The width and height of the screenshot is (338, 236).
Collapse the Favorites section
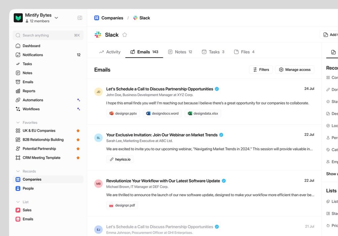pos(18,122)
